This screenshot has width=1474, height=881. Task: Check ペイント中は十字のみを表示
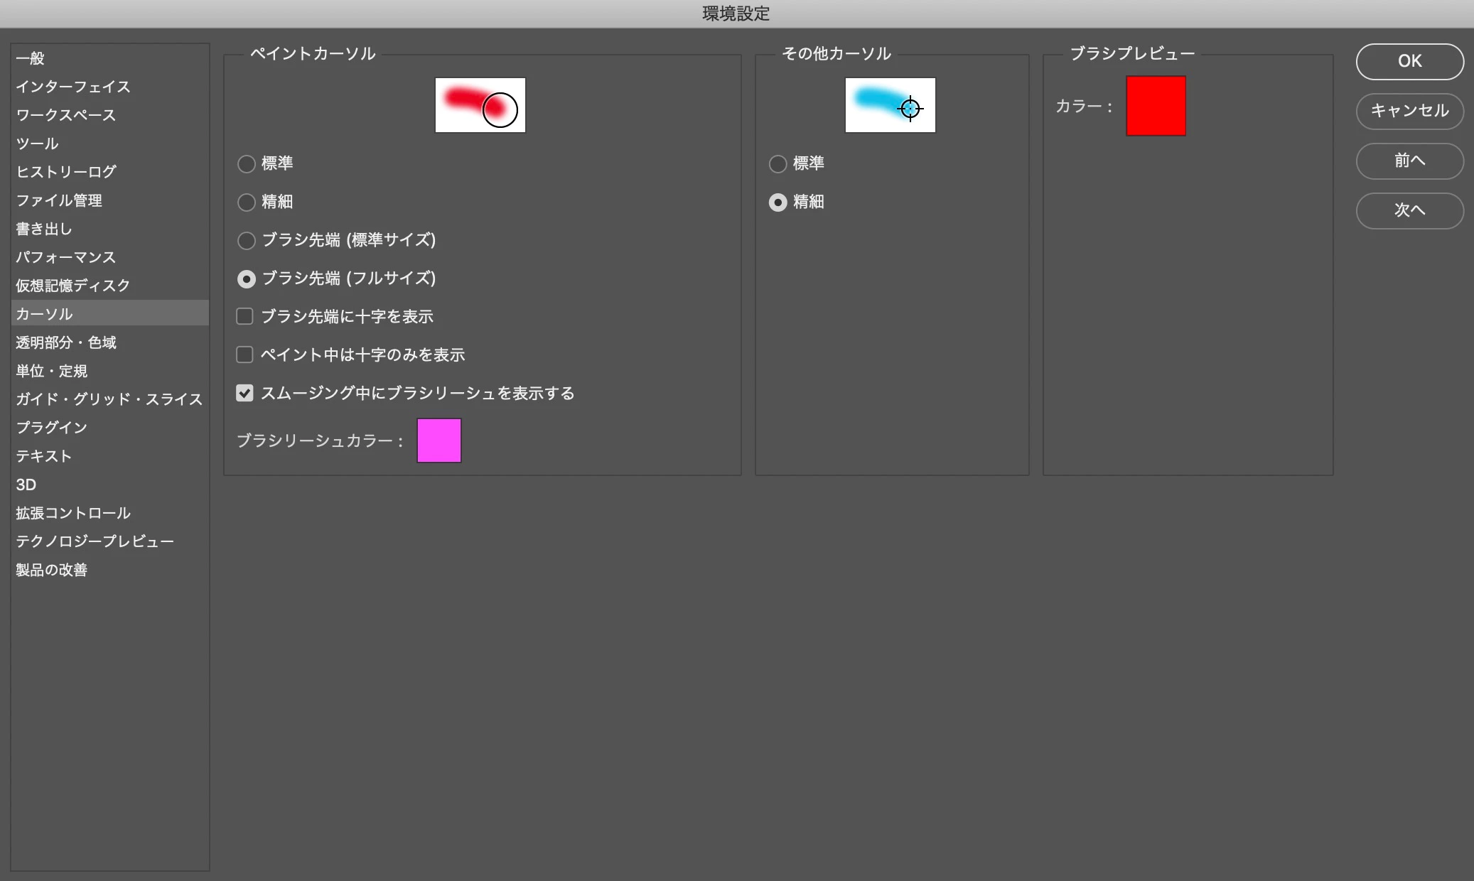pos(244,355)
